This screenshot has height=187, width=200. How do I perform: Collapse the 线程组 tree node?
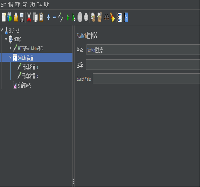tap(6, 39)
